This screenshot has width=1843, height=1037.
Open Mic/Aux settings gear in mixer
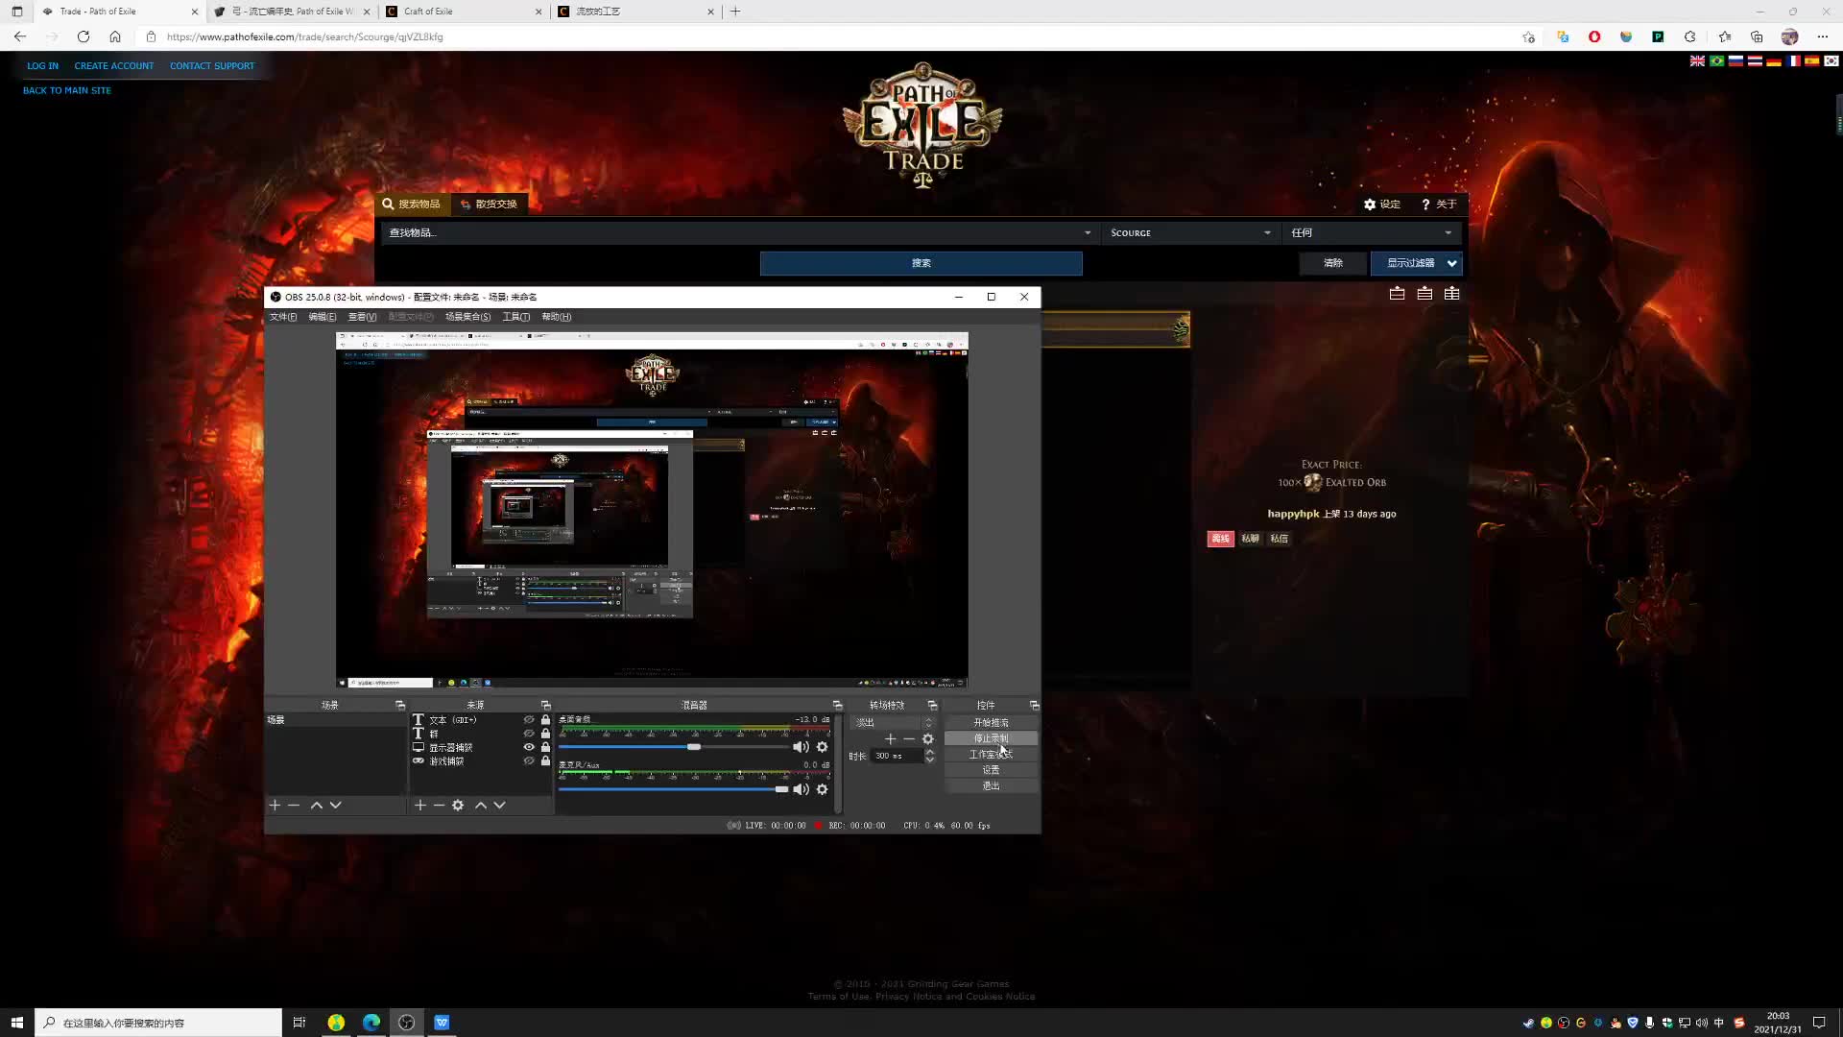(822, 789)
